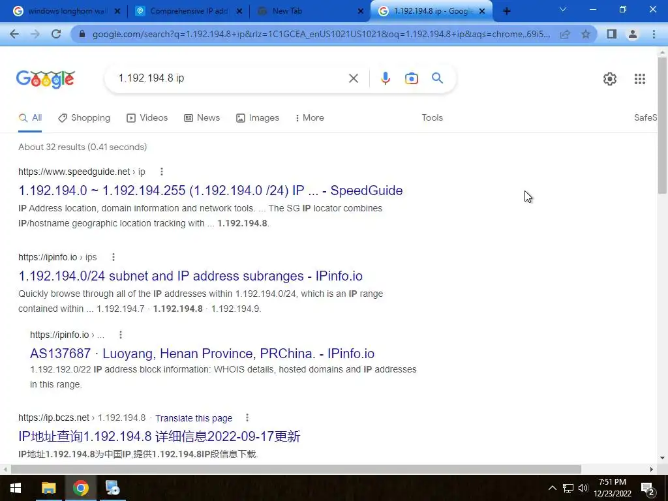Open the IP地址查询1.192.194.8 result
The height and width of the screenshot is (501, 668).
click(159, 436)
